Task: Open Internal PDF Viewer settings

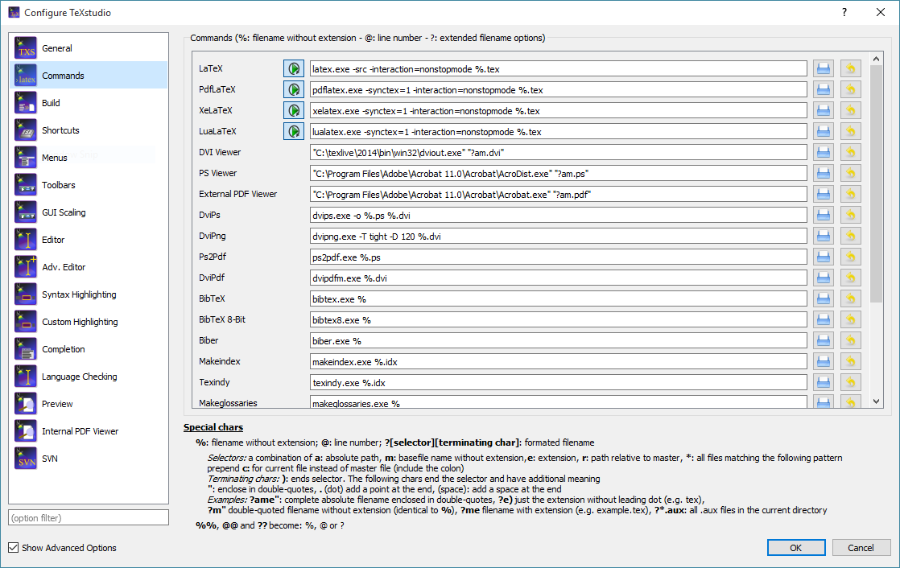Action: click(x=80, y=431)
